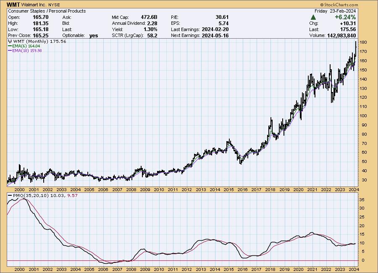Click the Volume: label

click(318, 35)
